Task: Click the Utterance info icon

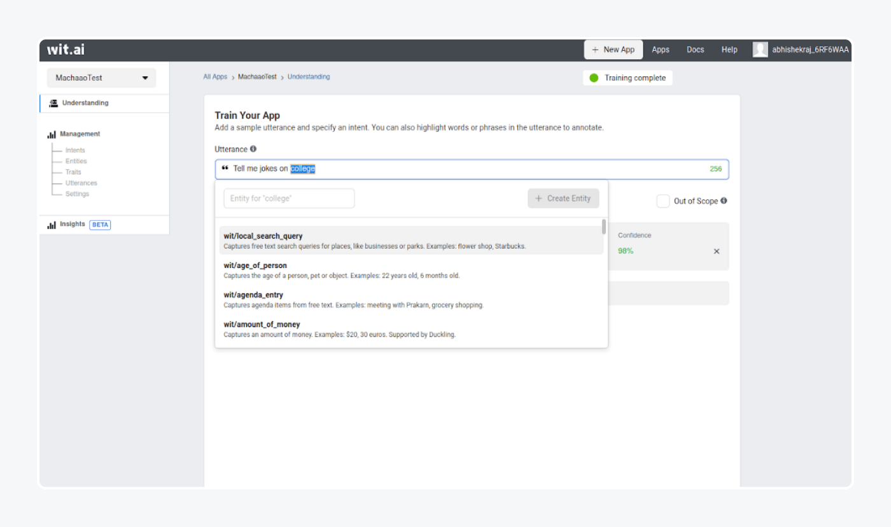Action: (253, 149)
